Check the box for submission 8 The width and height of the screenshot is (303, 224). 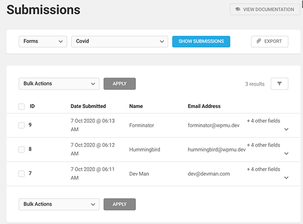[21, 149]
